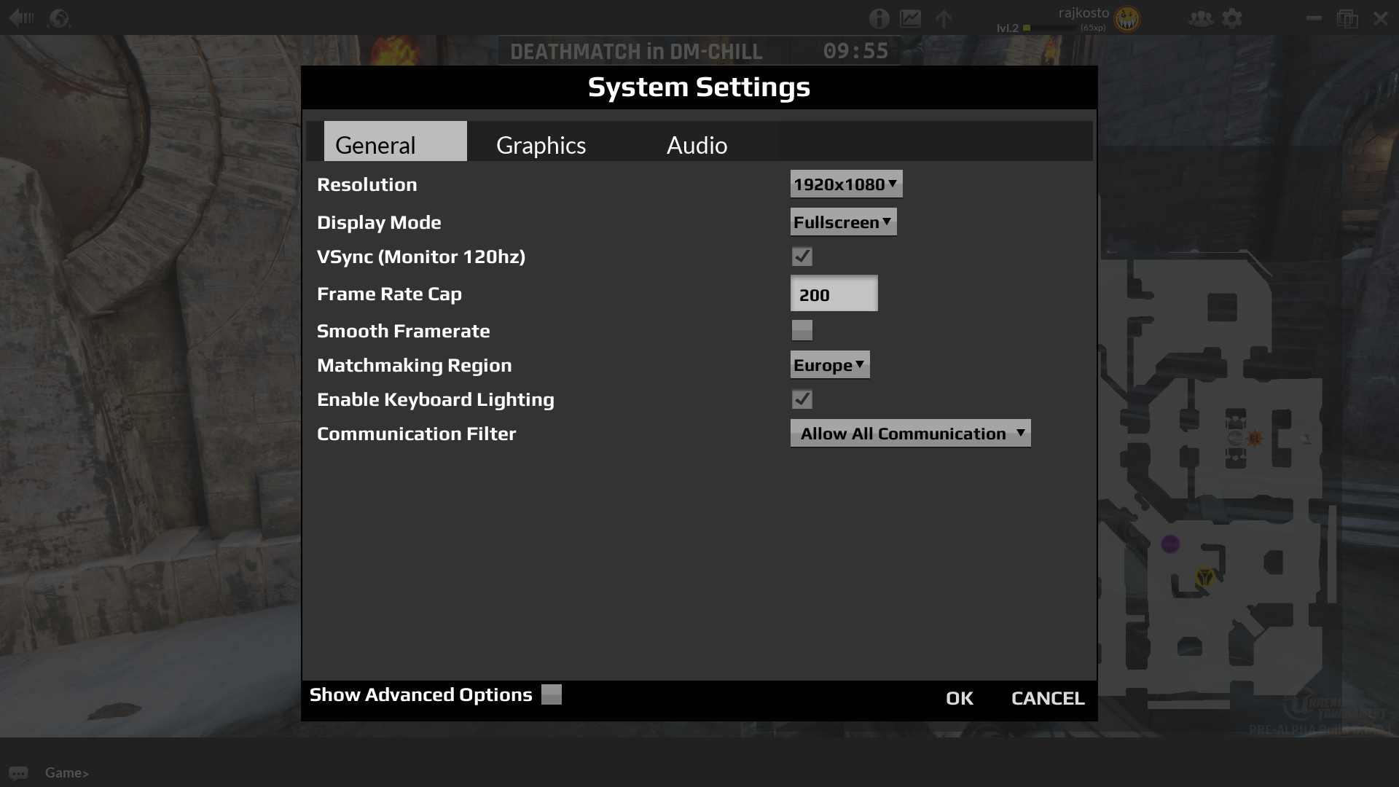Click the back arrow icon in the top bar
Screen dimensions: 1399x787
coord(21,17)
